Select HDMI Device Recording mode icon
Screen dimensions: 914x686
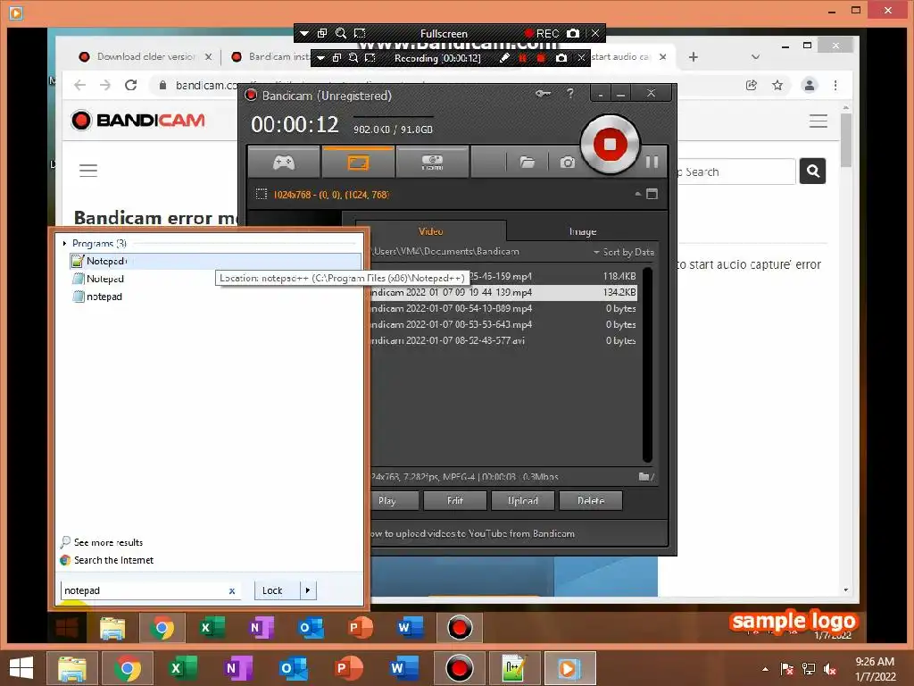[432, 163]
